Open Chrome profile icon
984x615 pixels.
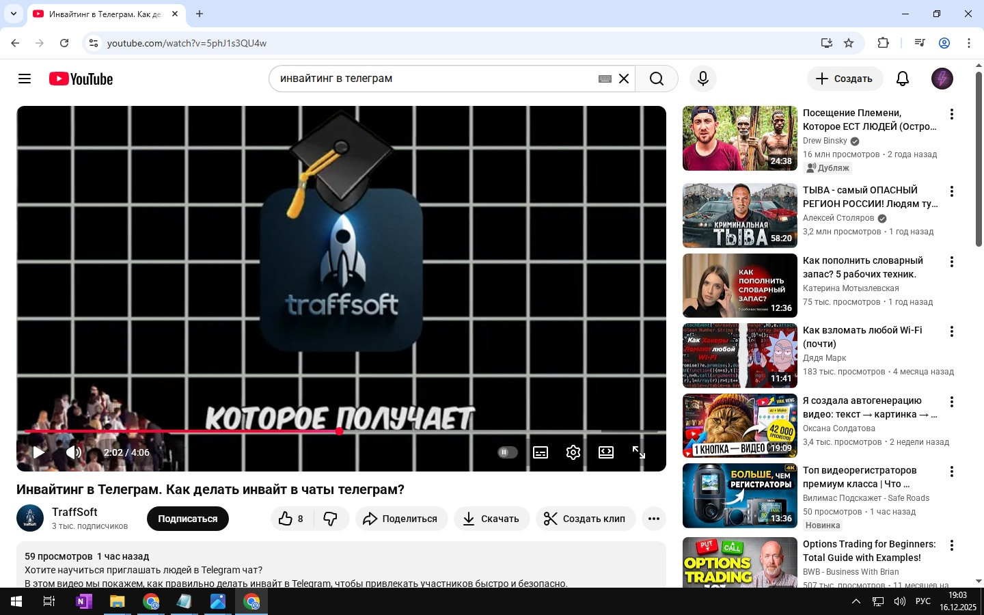pos(944,43)
